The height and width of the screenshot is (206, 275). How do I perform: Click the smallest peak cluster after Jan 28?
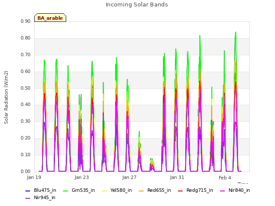pos(152,165)
